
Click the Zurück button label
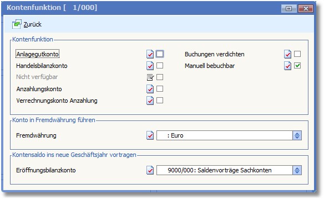click(x=32, y=24)
